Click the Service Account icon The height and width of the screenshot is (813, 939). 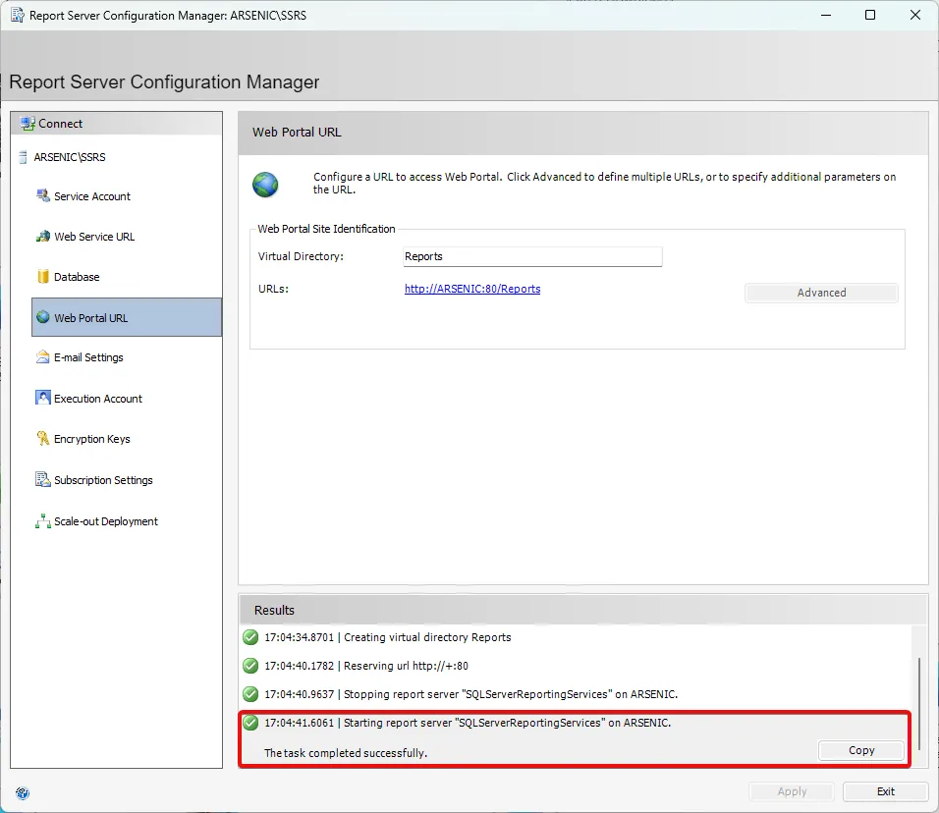coord(43,195)
